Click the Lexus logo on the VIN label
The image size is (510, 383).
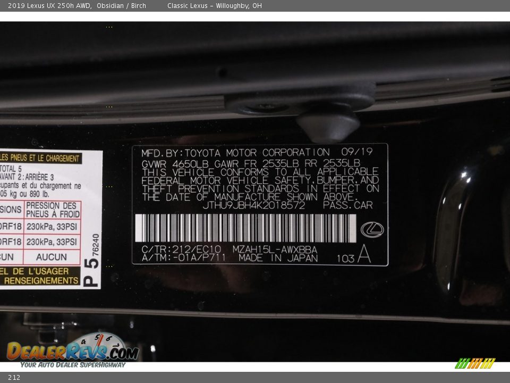pyautogui.click(x=372, y=229)
